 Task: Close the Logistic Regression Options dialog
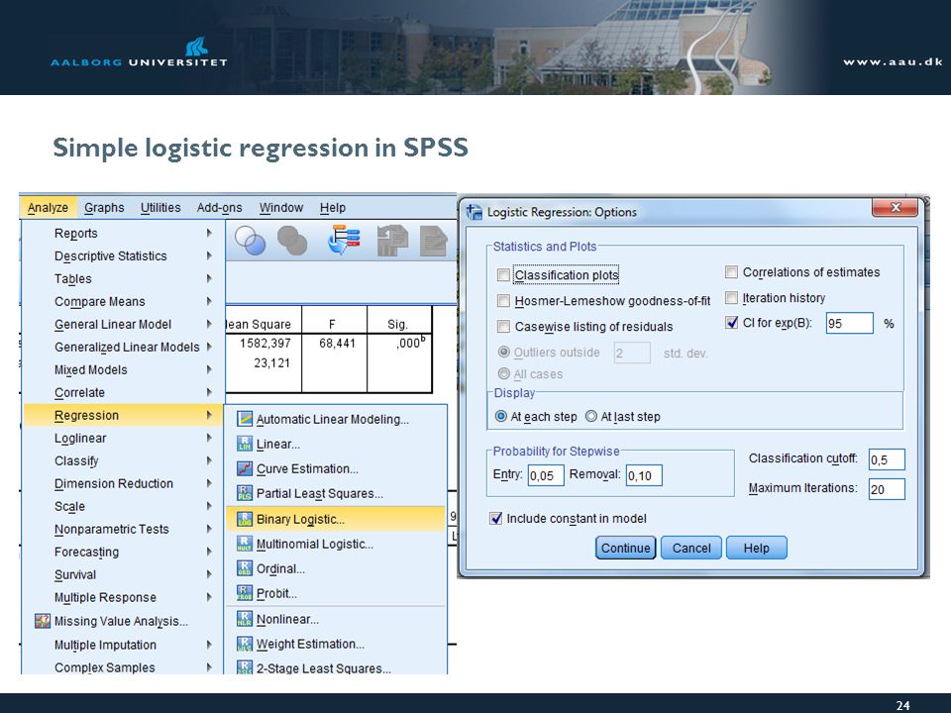coord(895,207)
